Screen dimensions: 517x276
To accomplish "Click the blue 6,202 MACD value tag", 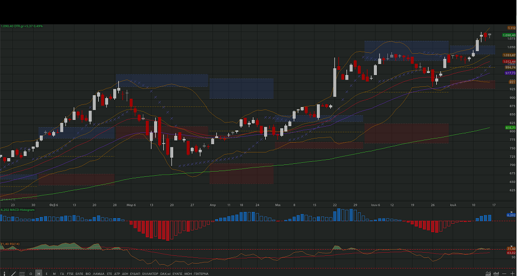I will pos(511,215).
